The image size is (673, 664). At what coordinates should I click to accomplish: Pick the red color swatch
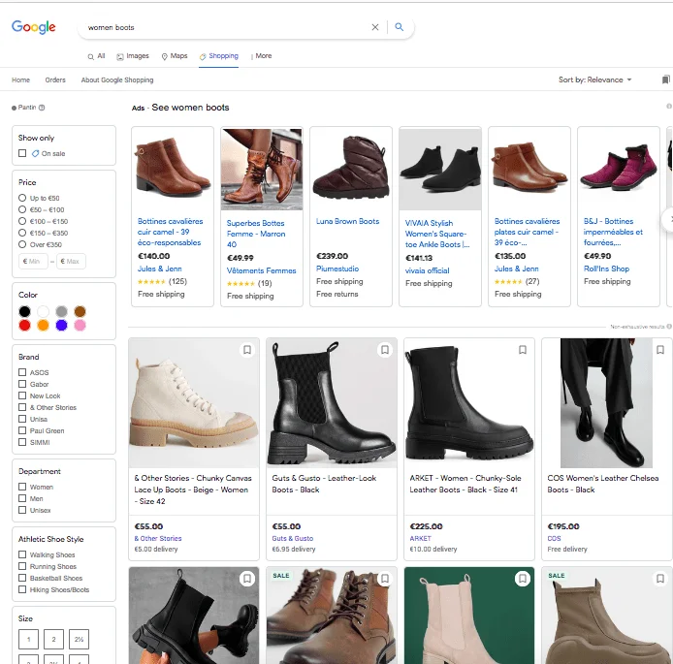click(x=25, y=326)
